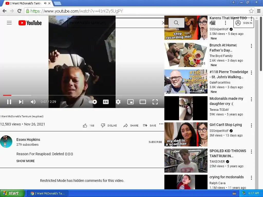
Task: Open options menu for Brunch At Home video
Action: [x=251, y=46]
